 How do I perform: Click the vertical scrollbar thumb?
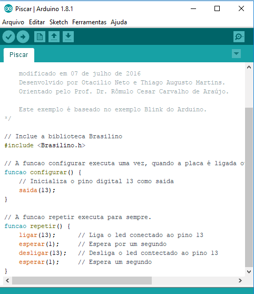[x=249, y=187]
